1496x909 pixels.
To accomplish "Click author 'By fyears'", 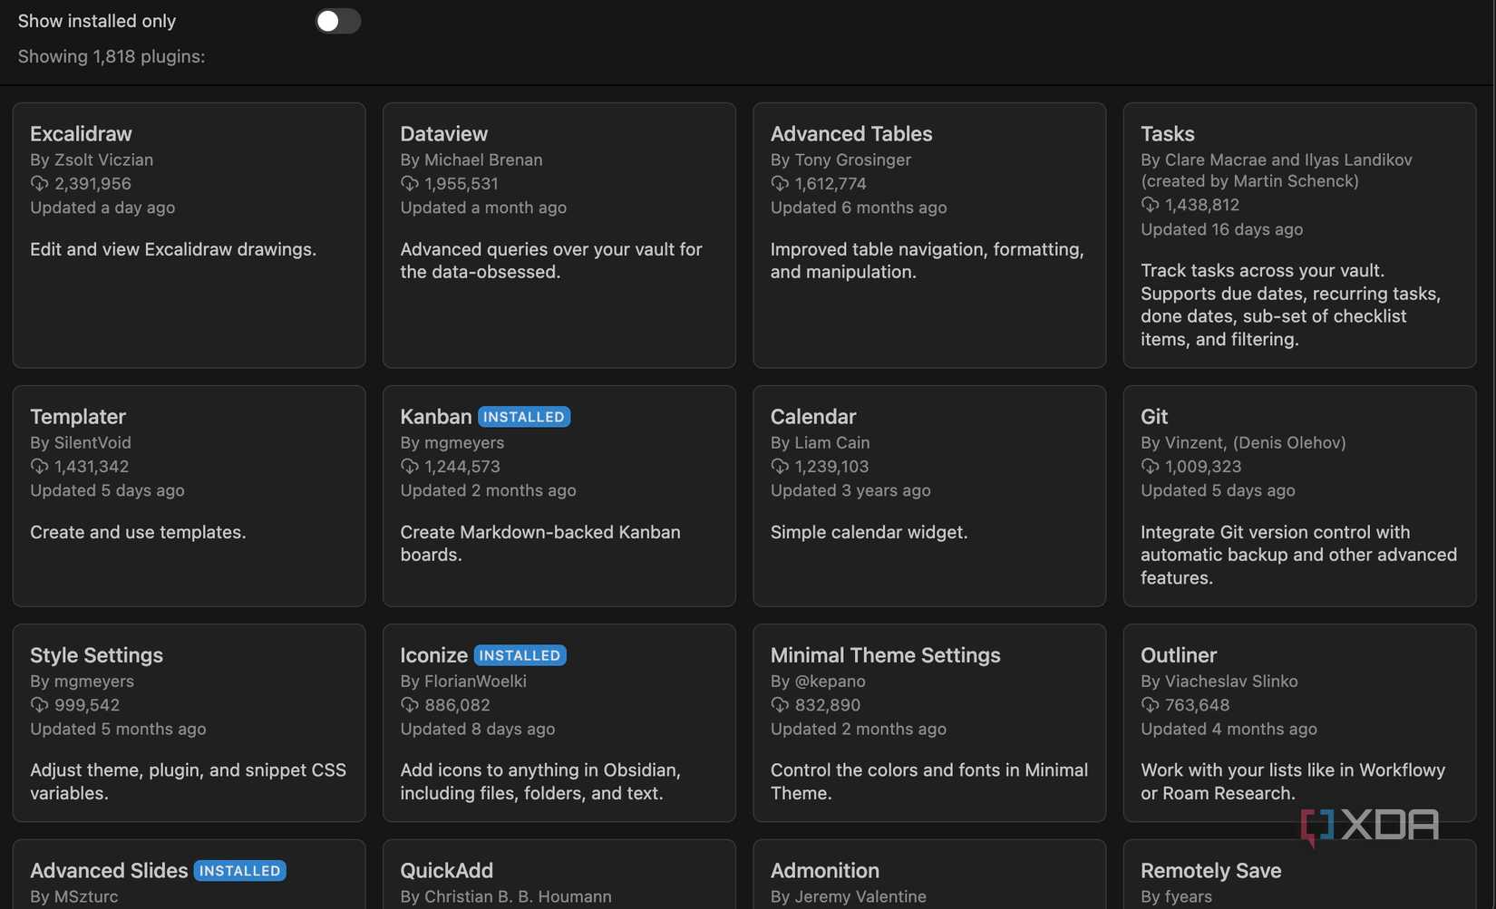I will pos(1176,897).
